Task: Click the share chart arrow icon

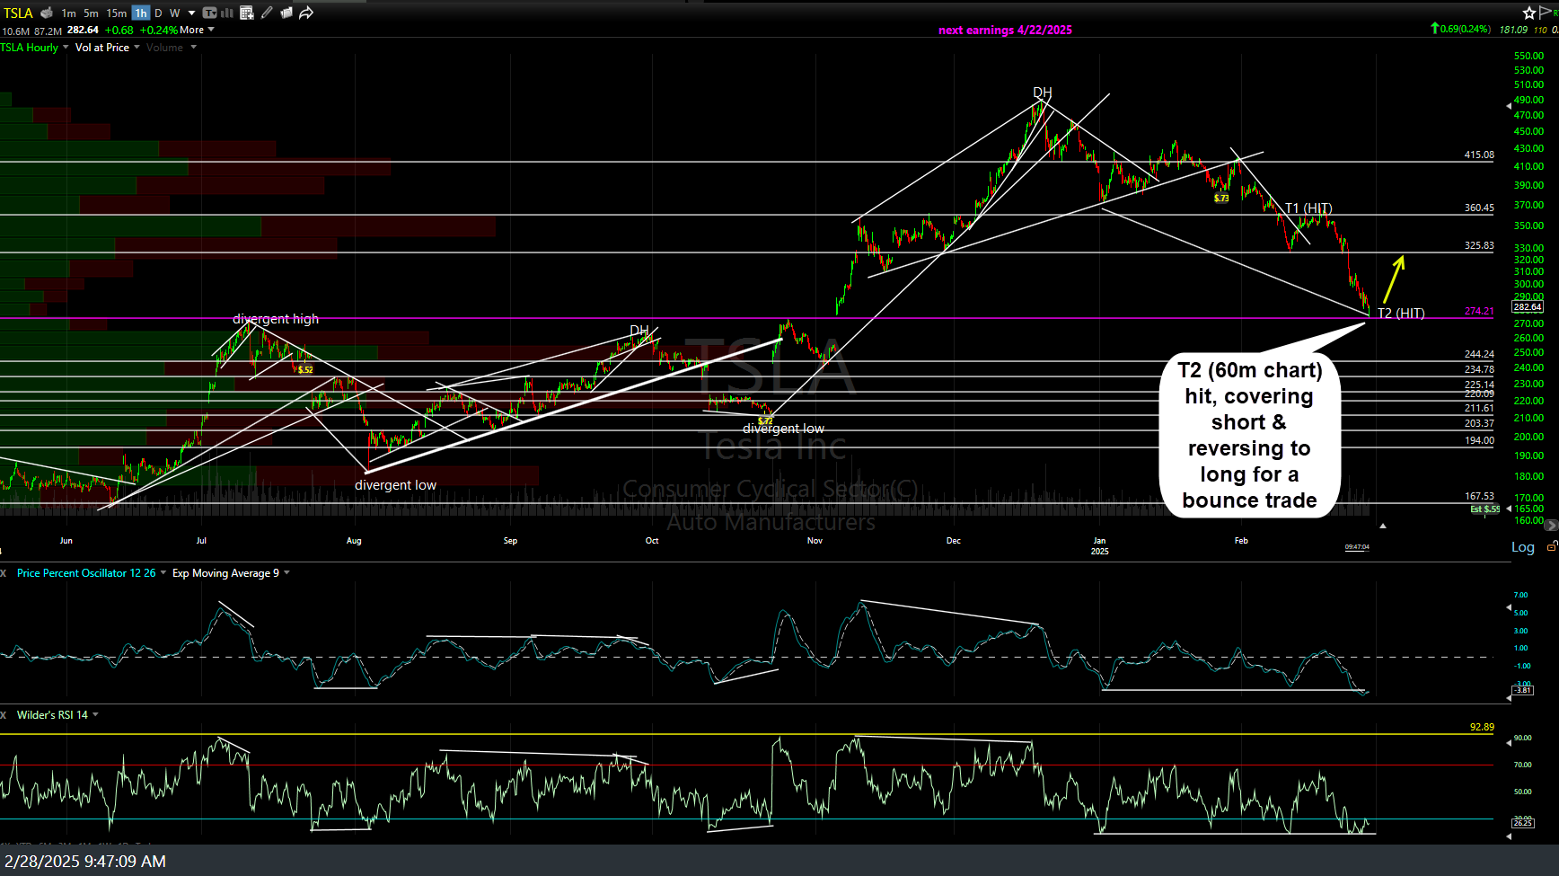Action: click(306, 12)
